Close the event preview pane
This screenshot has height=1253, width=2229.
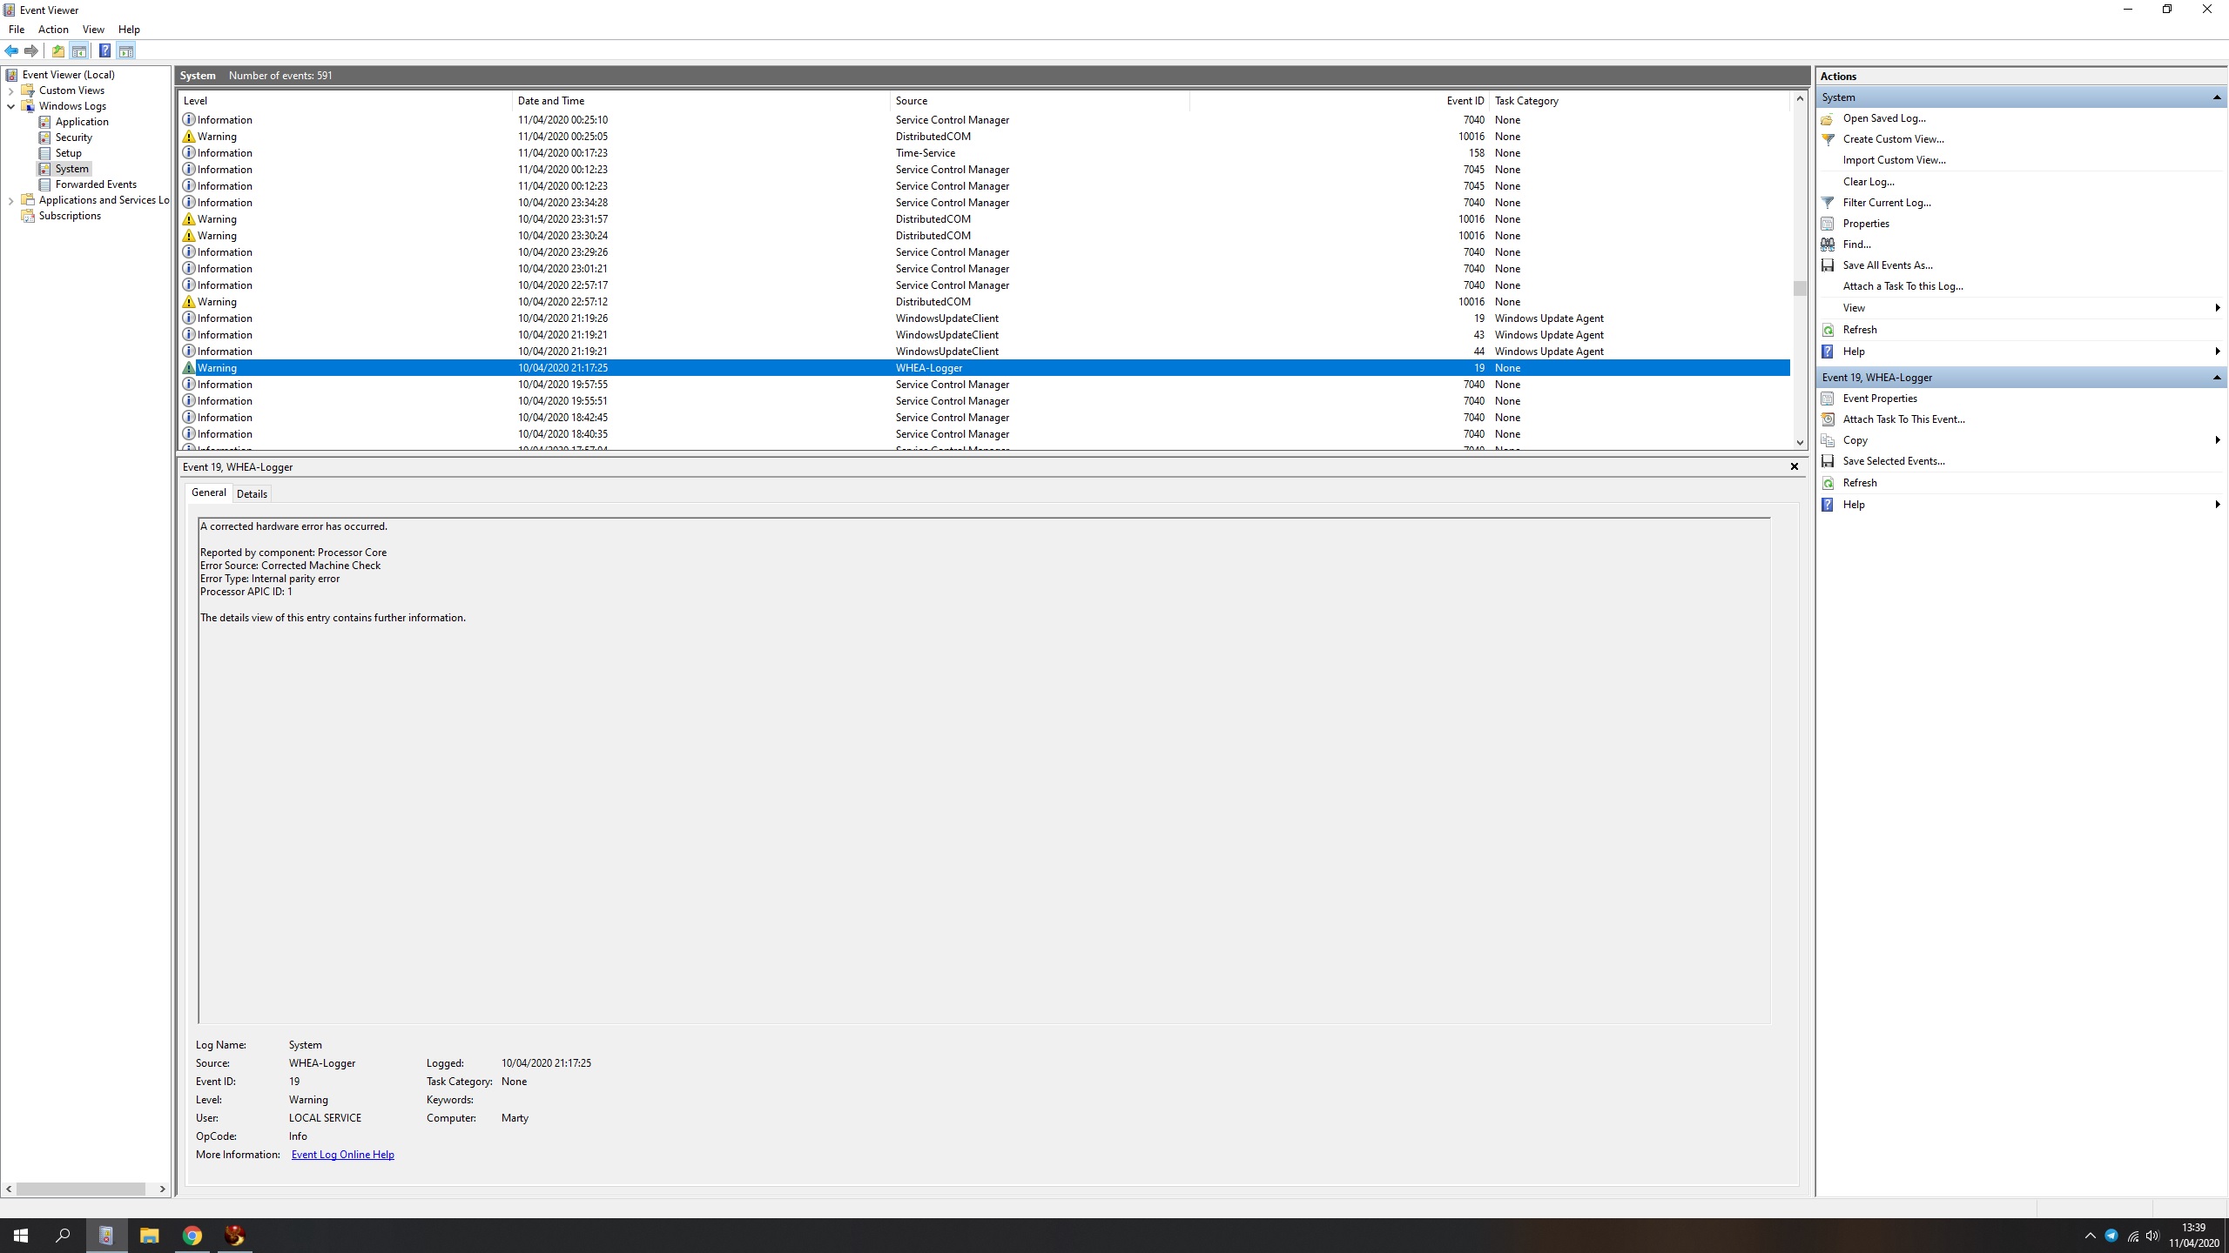coord(1794,466)
